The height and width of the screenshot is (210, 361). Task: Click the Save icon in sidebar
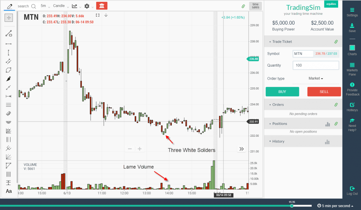[x=352, y=28]
